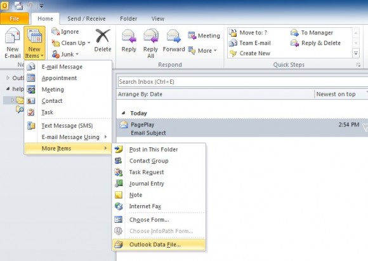
Task: Click the Search Folders icon in tree
Action: pyautogui.click(x=20, y=109)
